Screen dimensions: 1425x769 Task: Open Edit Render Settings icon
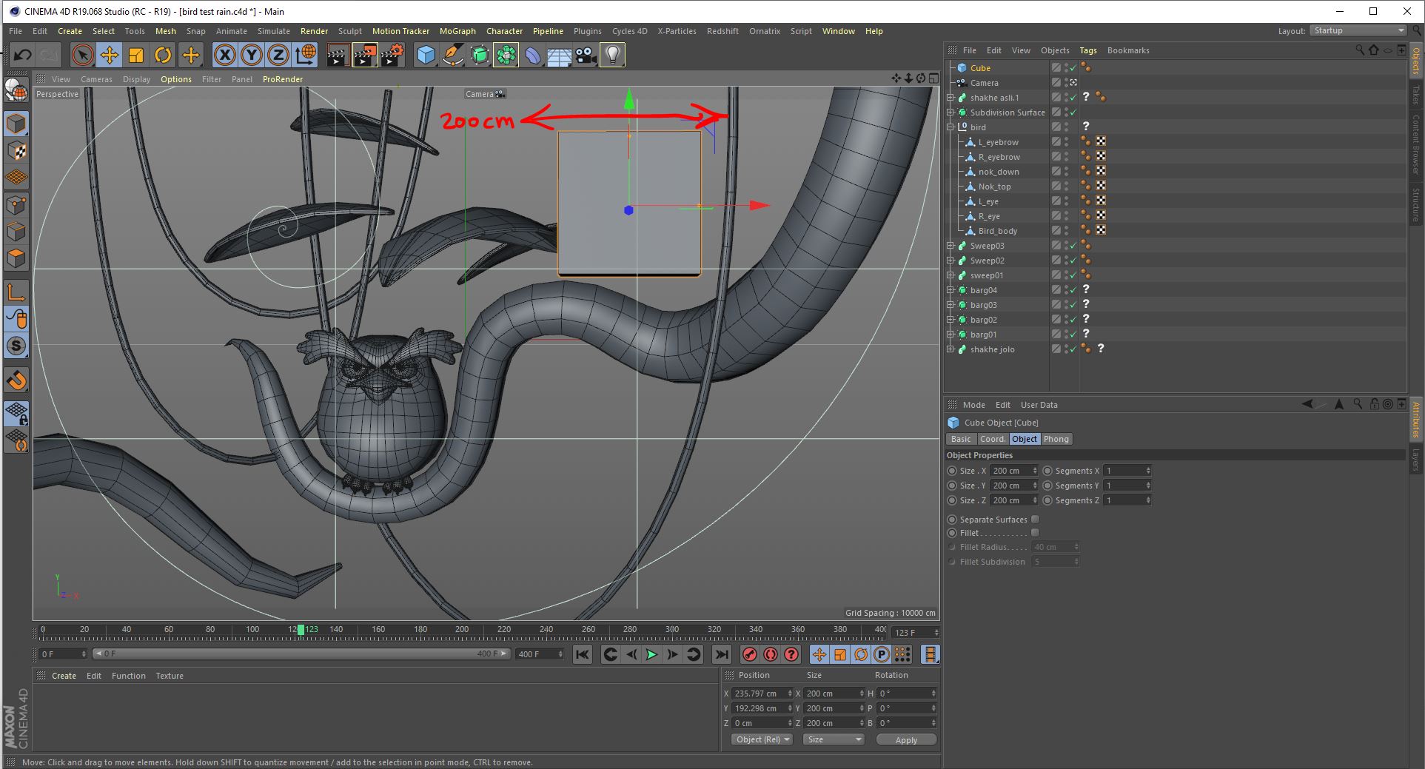pyautogui.click(x=392, y=55)
